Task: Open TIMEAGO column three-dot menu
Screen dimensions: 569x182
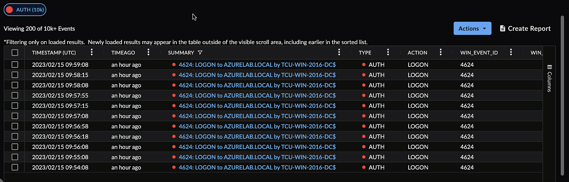Action: tap(148, 52)
